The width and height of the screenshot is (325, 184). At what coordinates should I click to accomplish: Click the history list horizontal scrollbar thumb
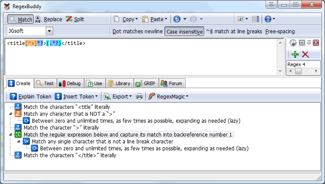(298, 71)
